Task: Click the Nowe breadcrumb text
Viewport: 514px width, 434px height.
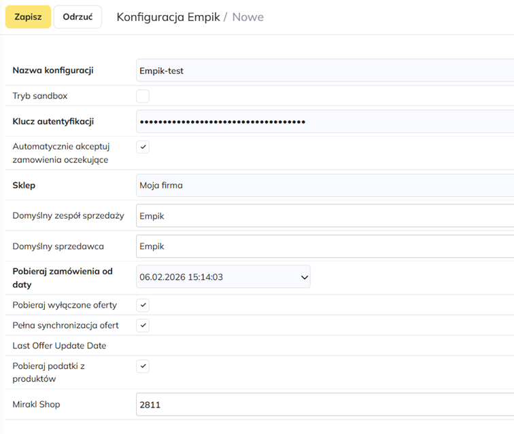Action: (247, 17)
